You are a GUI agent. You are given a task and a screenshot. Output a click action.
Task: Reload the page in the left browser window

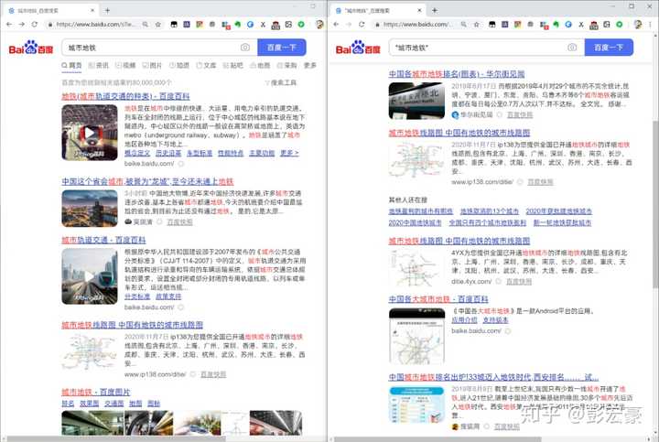coord(35,25)
